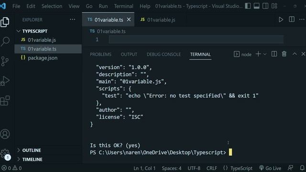Open editor more actions ellipsis
Image resolution: width=306 pixels, height=172 pixels.
click(302, 19)
